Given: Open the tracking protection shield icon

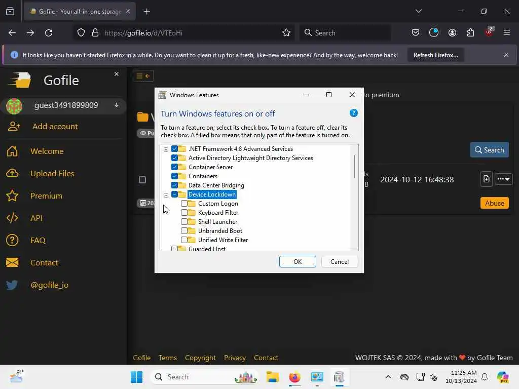Looking at the screenshot, I should 81,33.
